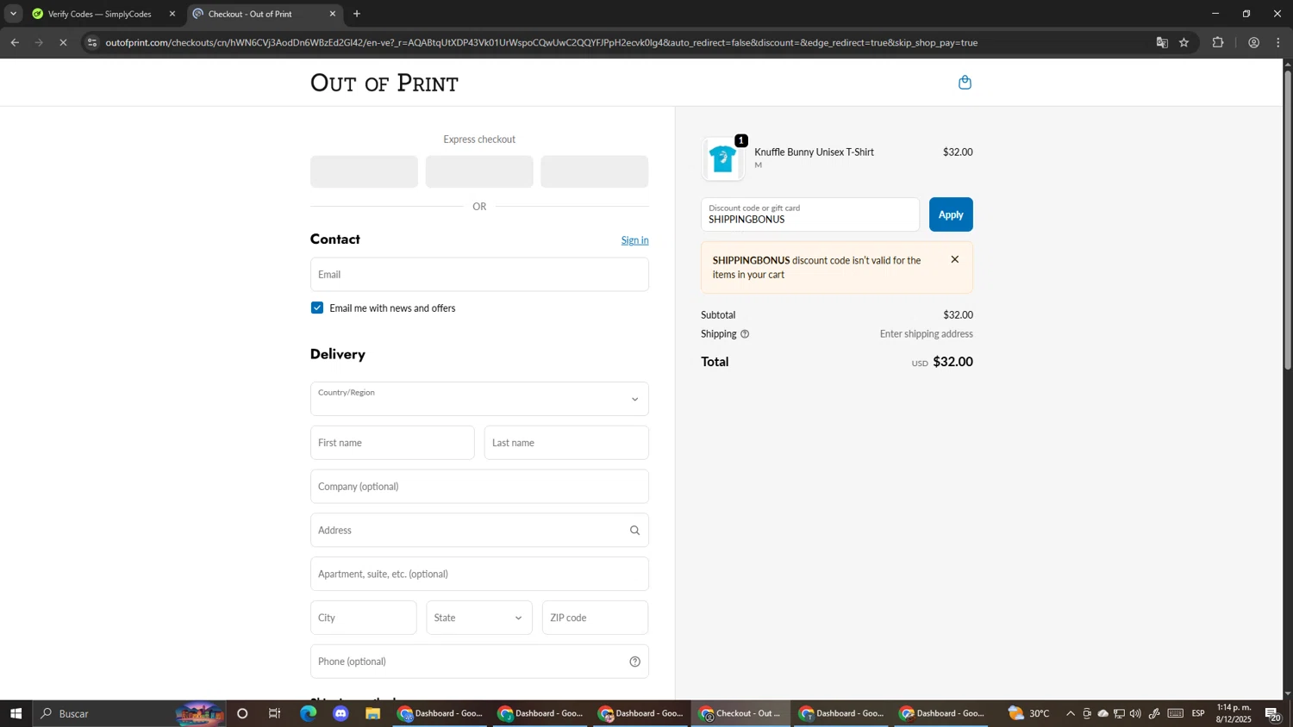The image size is (1293, 727).
Task: Click the discount code input field
Action: pyautogui.click(x=810, y=214)
